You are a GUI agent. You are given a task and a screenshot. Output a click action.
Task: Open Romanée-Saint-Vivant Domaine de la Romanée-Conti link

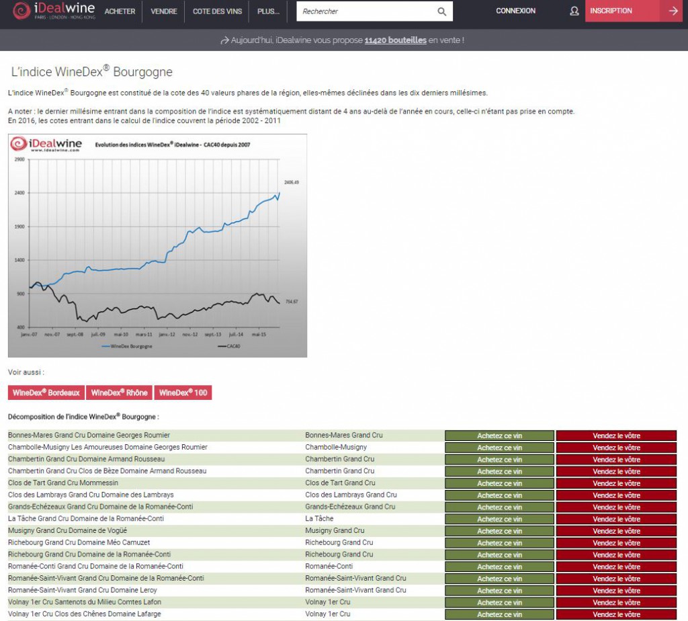tap(105, 578)
